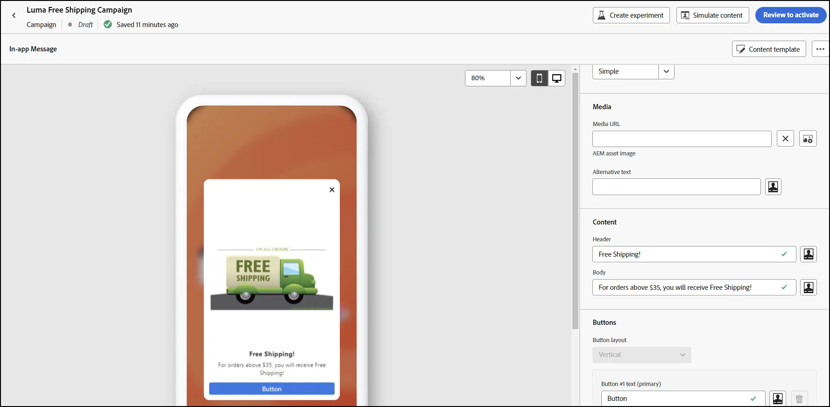This screenshot has width=830, height=407.
Task: Go back using the left chevron arrow
Action: [14, 15]
